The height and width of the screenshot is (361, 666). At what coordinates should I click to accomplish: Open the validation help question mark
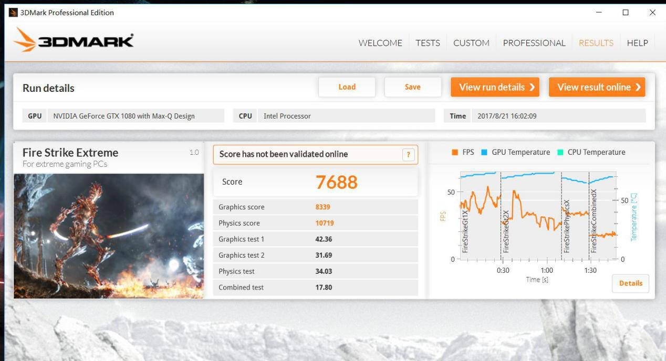pos(408,155)
